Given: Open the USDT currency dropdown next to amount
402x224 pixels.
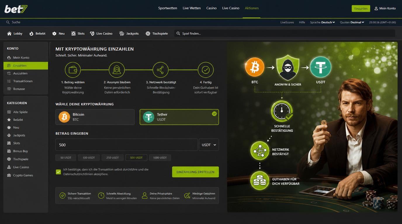Looking at the screenshot, I should pyautogui.click(x=209, y=145).
